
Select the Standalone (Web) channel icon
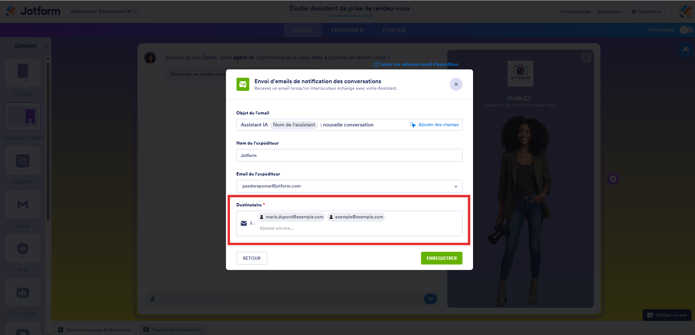tap(23, 117)
